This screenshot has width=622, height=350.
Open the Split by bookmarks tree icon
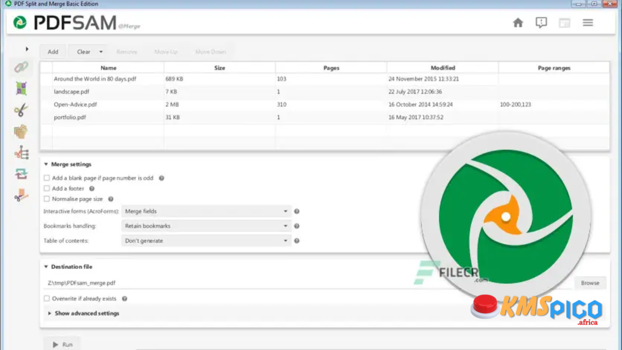click(x=21, y=153)
